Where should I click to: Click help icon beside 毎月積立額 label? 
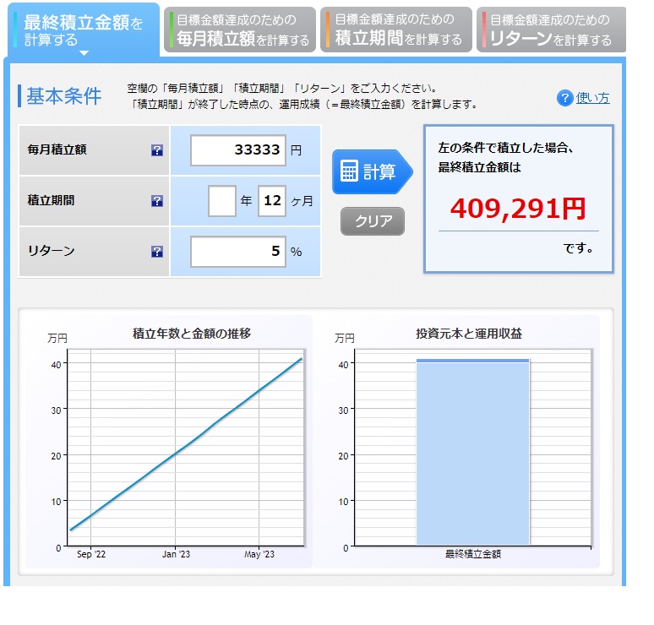[x=157, y=150]
